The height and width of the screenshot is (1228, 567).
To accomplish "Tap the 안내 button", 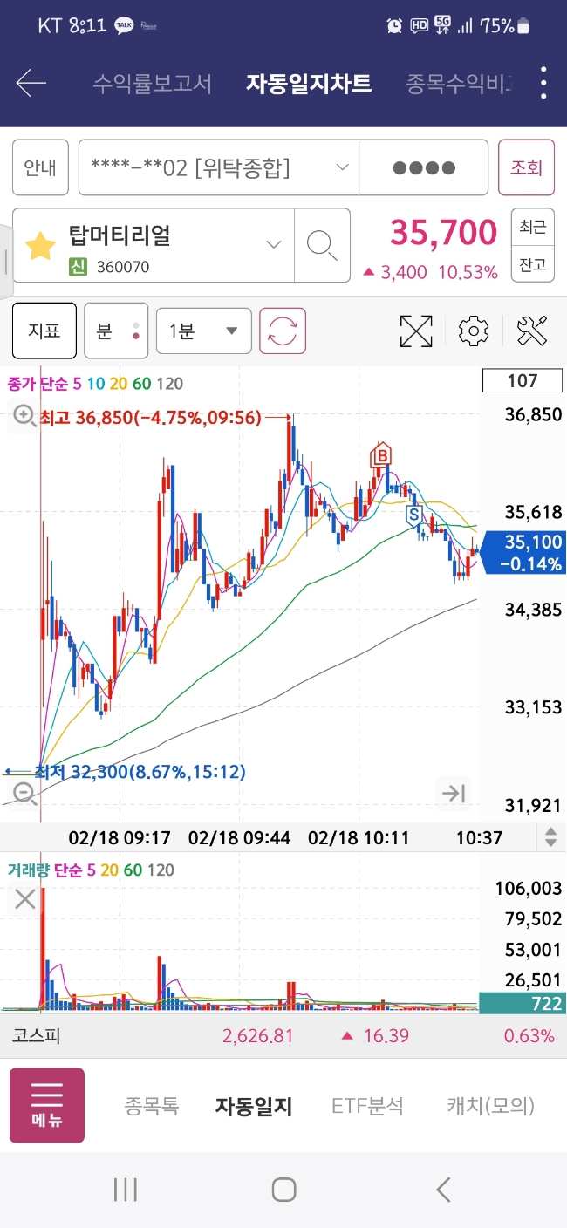I will (x=40, y=167).
